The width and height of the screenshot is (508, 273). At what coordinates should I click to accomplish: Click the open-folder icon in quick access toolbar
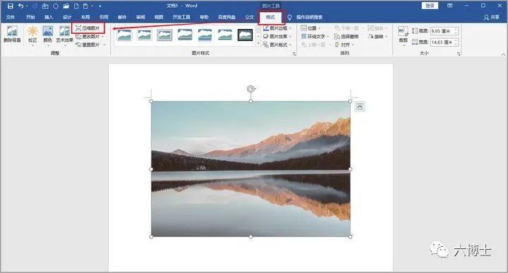66,6
